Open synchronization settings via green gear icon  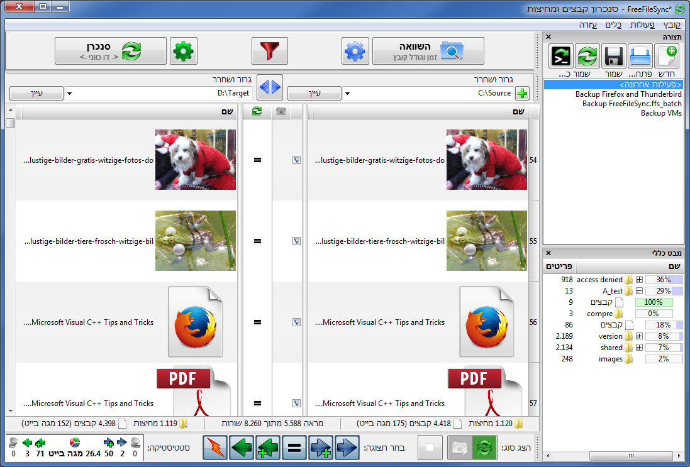pyautogui.click(x=184, y=51)
